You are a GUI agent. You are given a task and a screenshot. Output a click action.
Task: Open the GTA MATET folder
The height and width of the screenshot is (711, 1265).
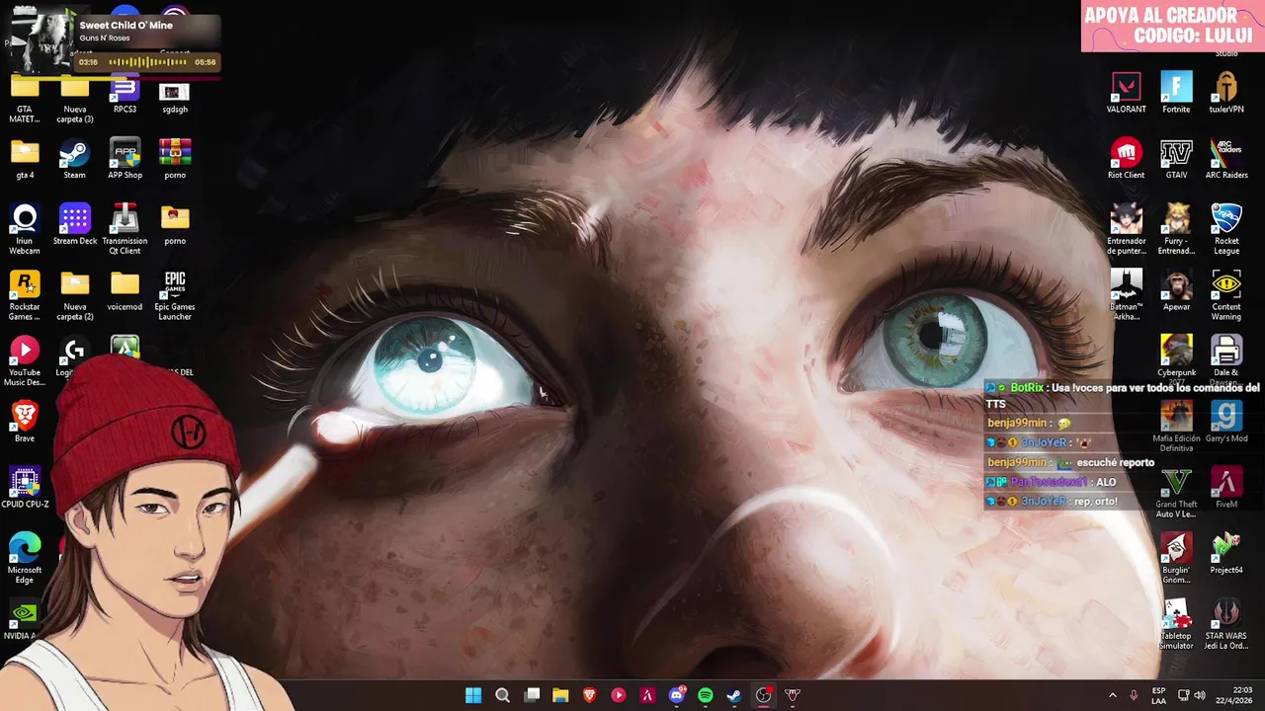pyautogui.click(x=25, y=98)
